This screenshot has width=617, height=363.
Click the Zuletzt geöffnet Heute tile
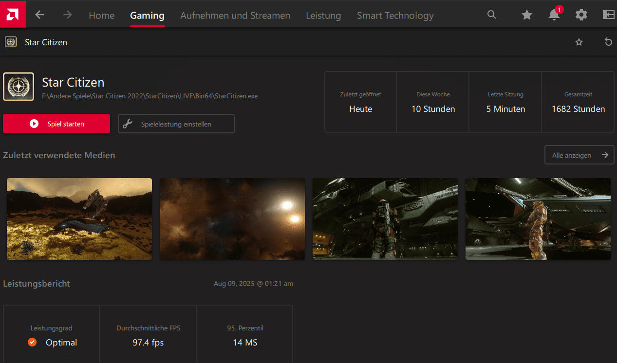pos(360,102)
